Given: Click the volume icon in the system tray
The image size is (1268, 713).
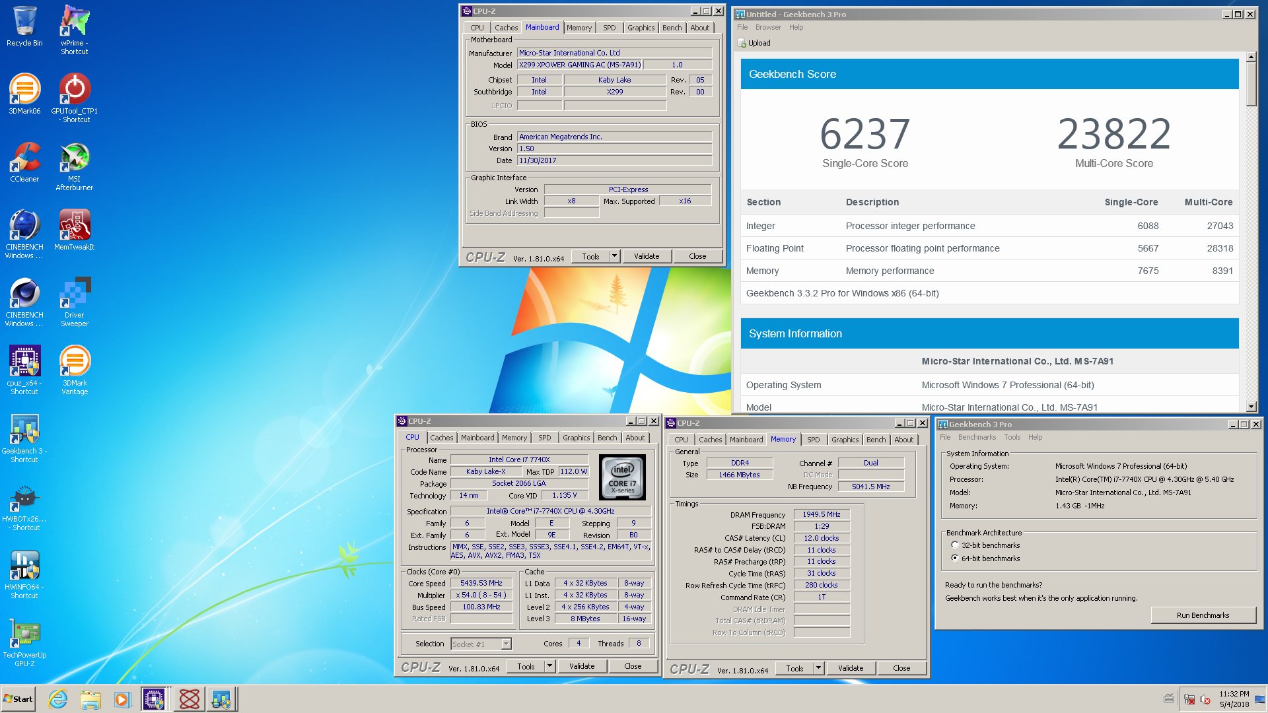Looking at the screenshot, I should click(1205, 699).
